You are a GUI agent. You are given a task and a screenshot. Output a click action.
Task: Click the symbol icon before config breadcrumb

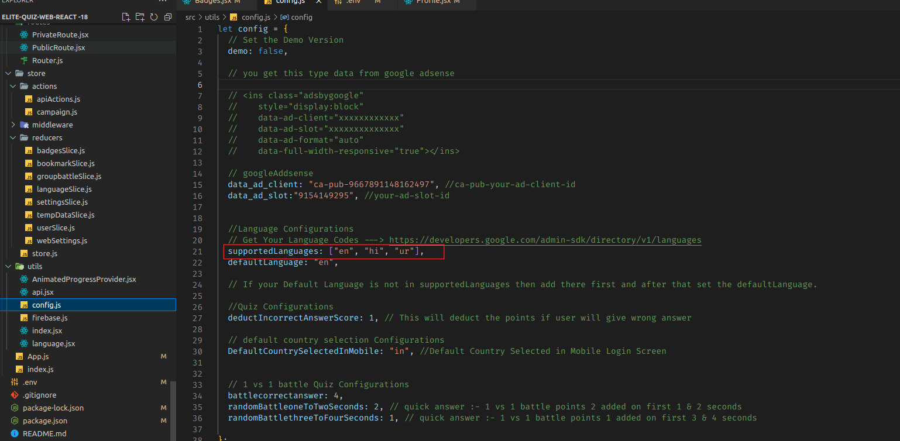pyautogui.click(x=285, y=18)
